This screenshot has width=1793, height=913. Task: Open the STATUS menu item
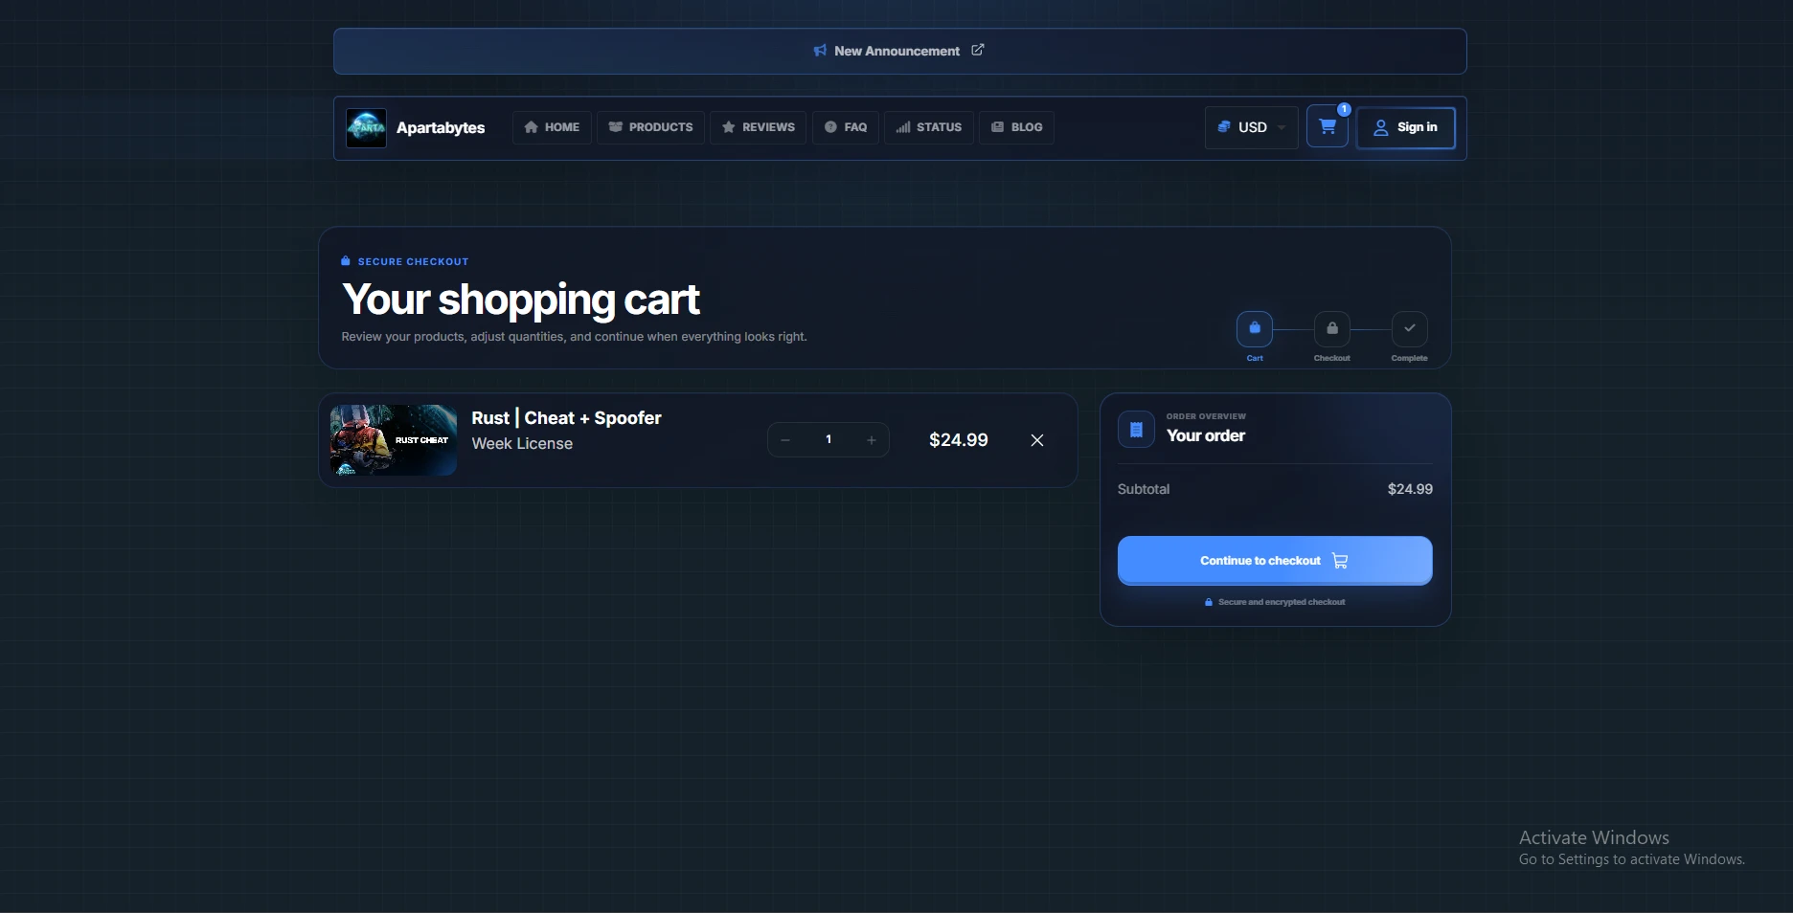click(x=929, y=127)
